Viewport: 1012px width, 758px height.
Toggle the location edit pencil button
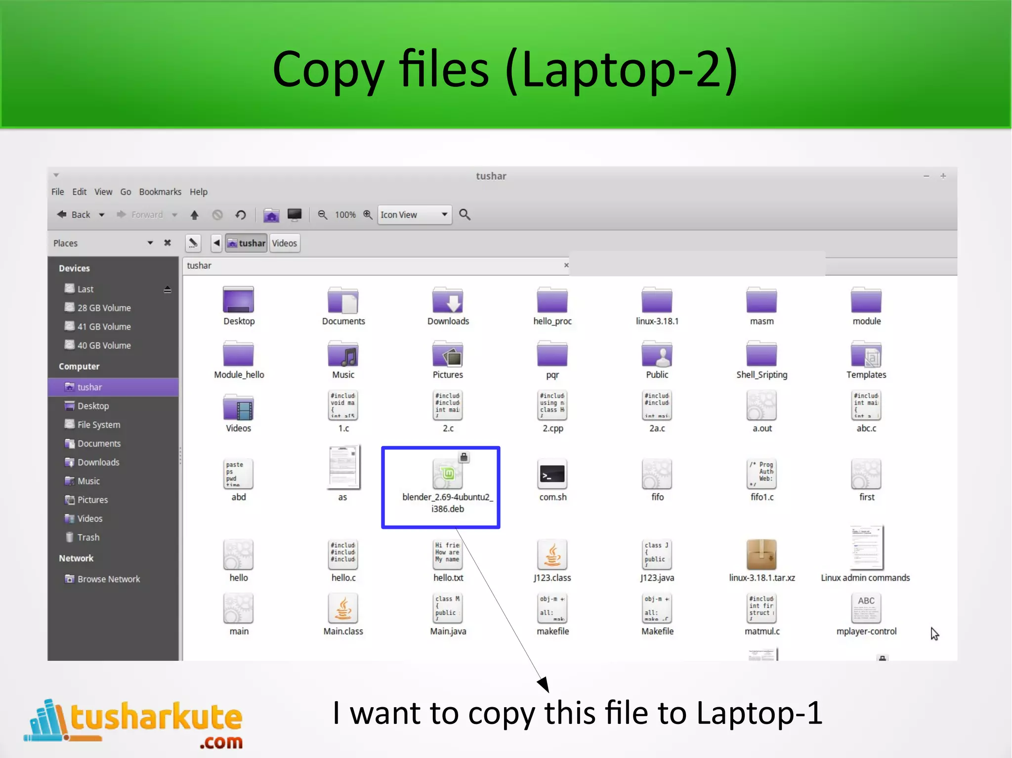[x=193, y=243]
